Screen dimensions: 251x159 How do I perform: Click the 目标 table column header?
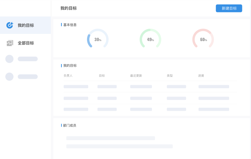[102, 76]
